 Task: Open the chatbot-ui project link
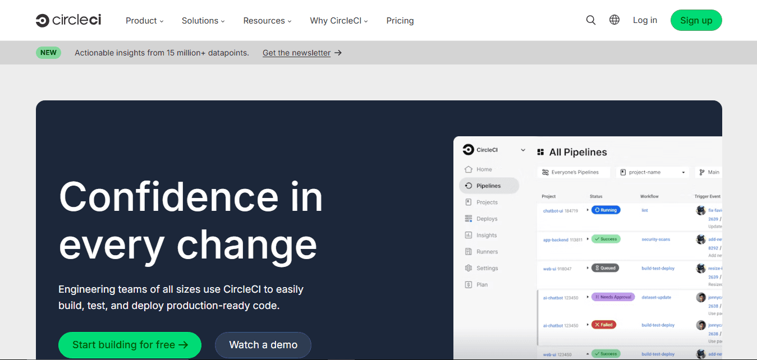(553, 211)
